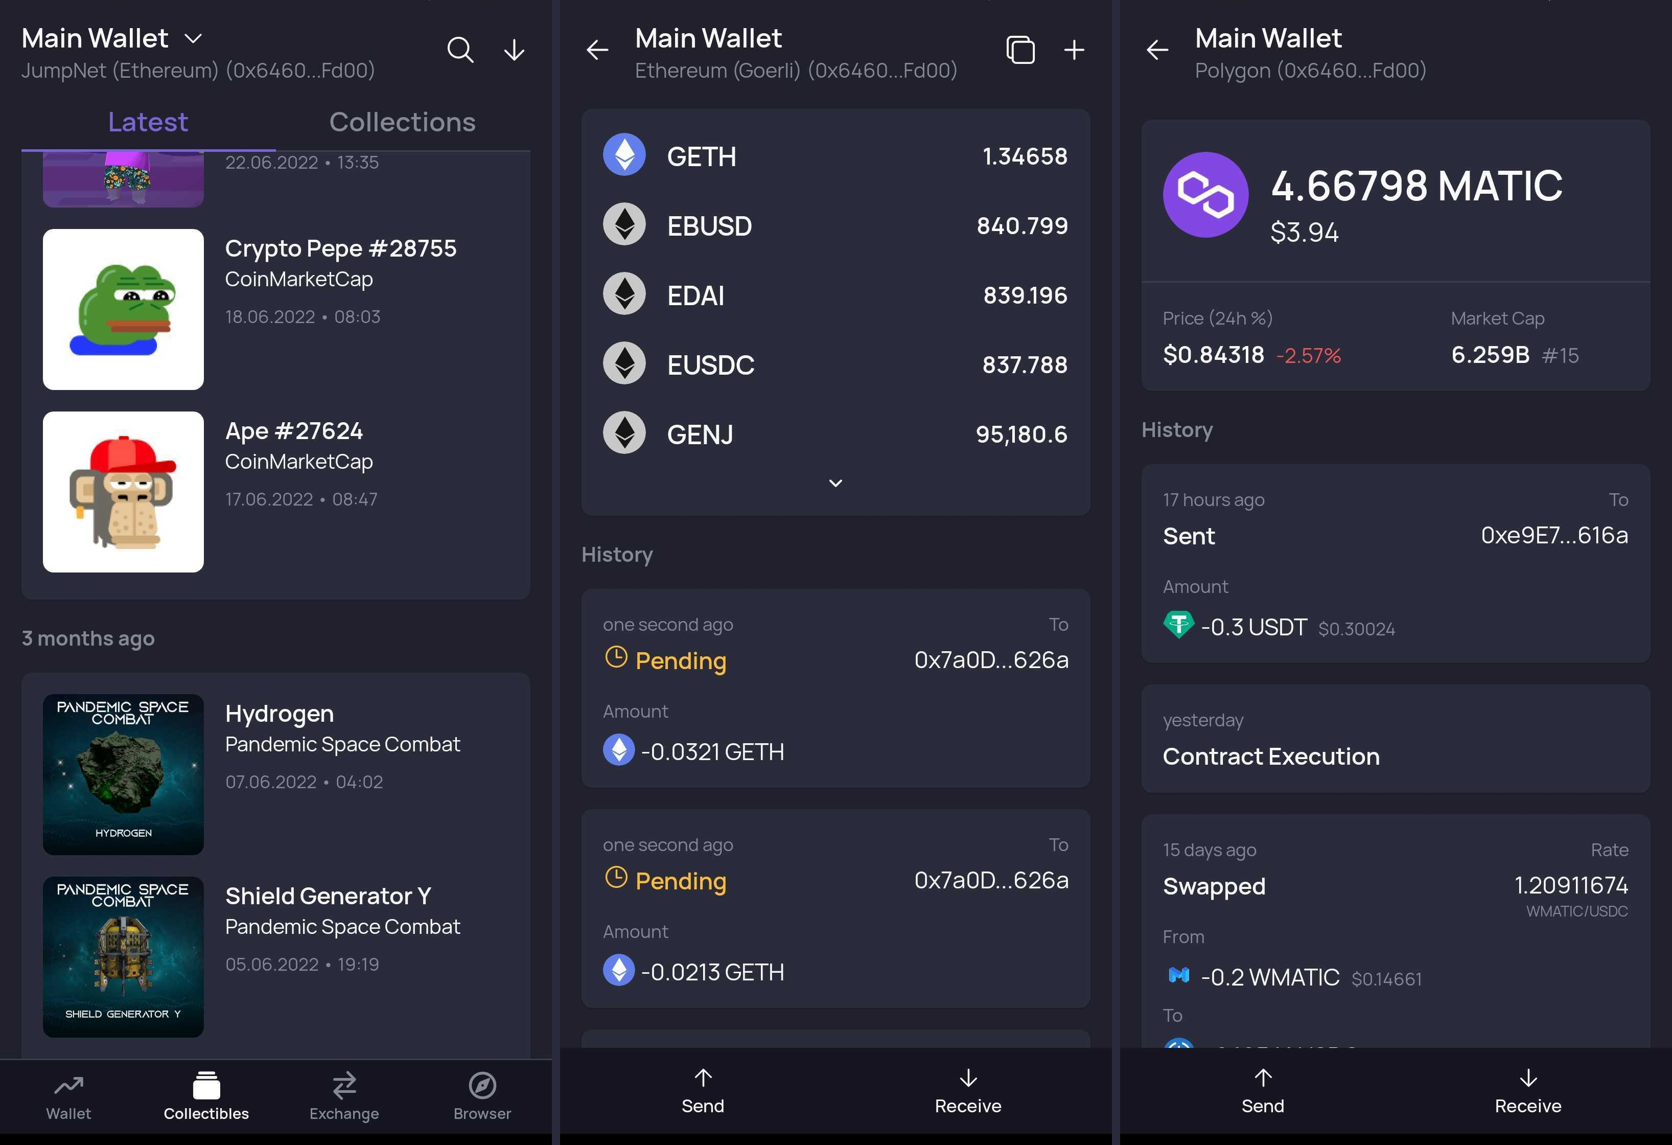Open Crypto Pepe #28755 thumbnail
Viewport: 1672px width, 1145px height.
(x=123, y=309)
